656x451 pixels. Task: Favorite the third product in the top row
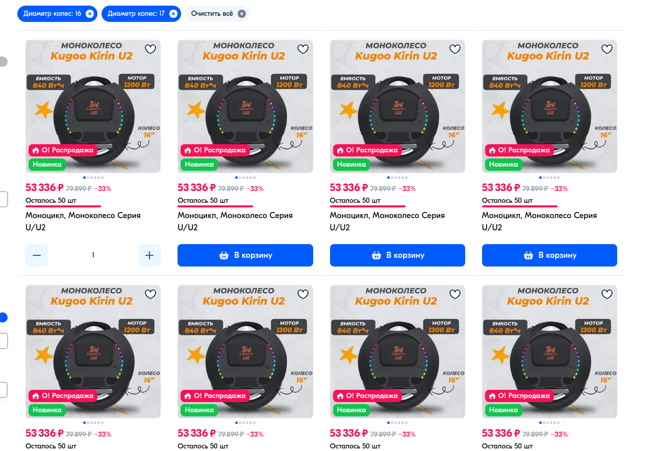point(455,49)
